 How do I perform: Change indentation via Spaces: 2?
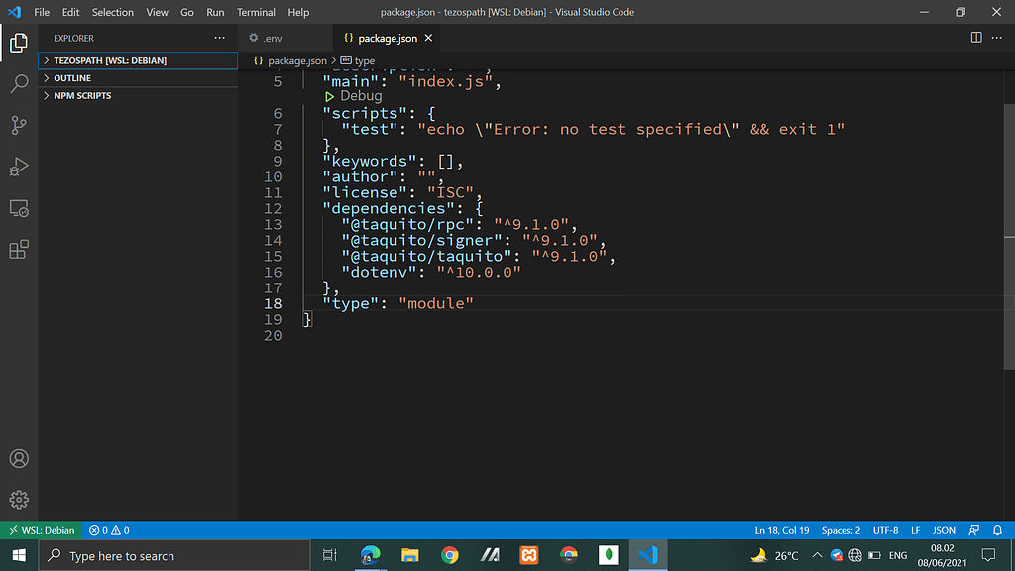coord(841,530)
